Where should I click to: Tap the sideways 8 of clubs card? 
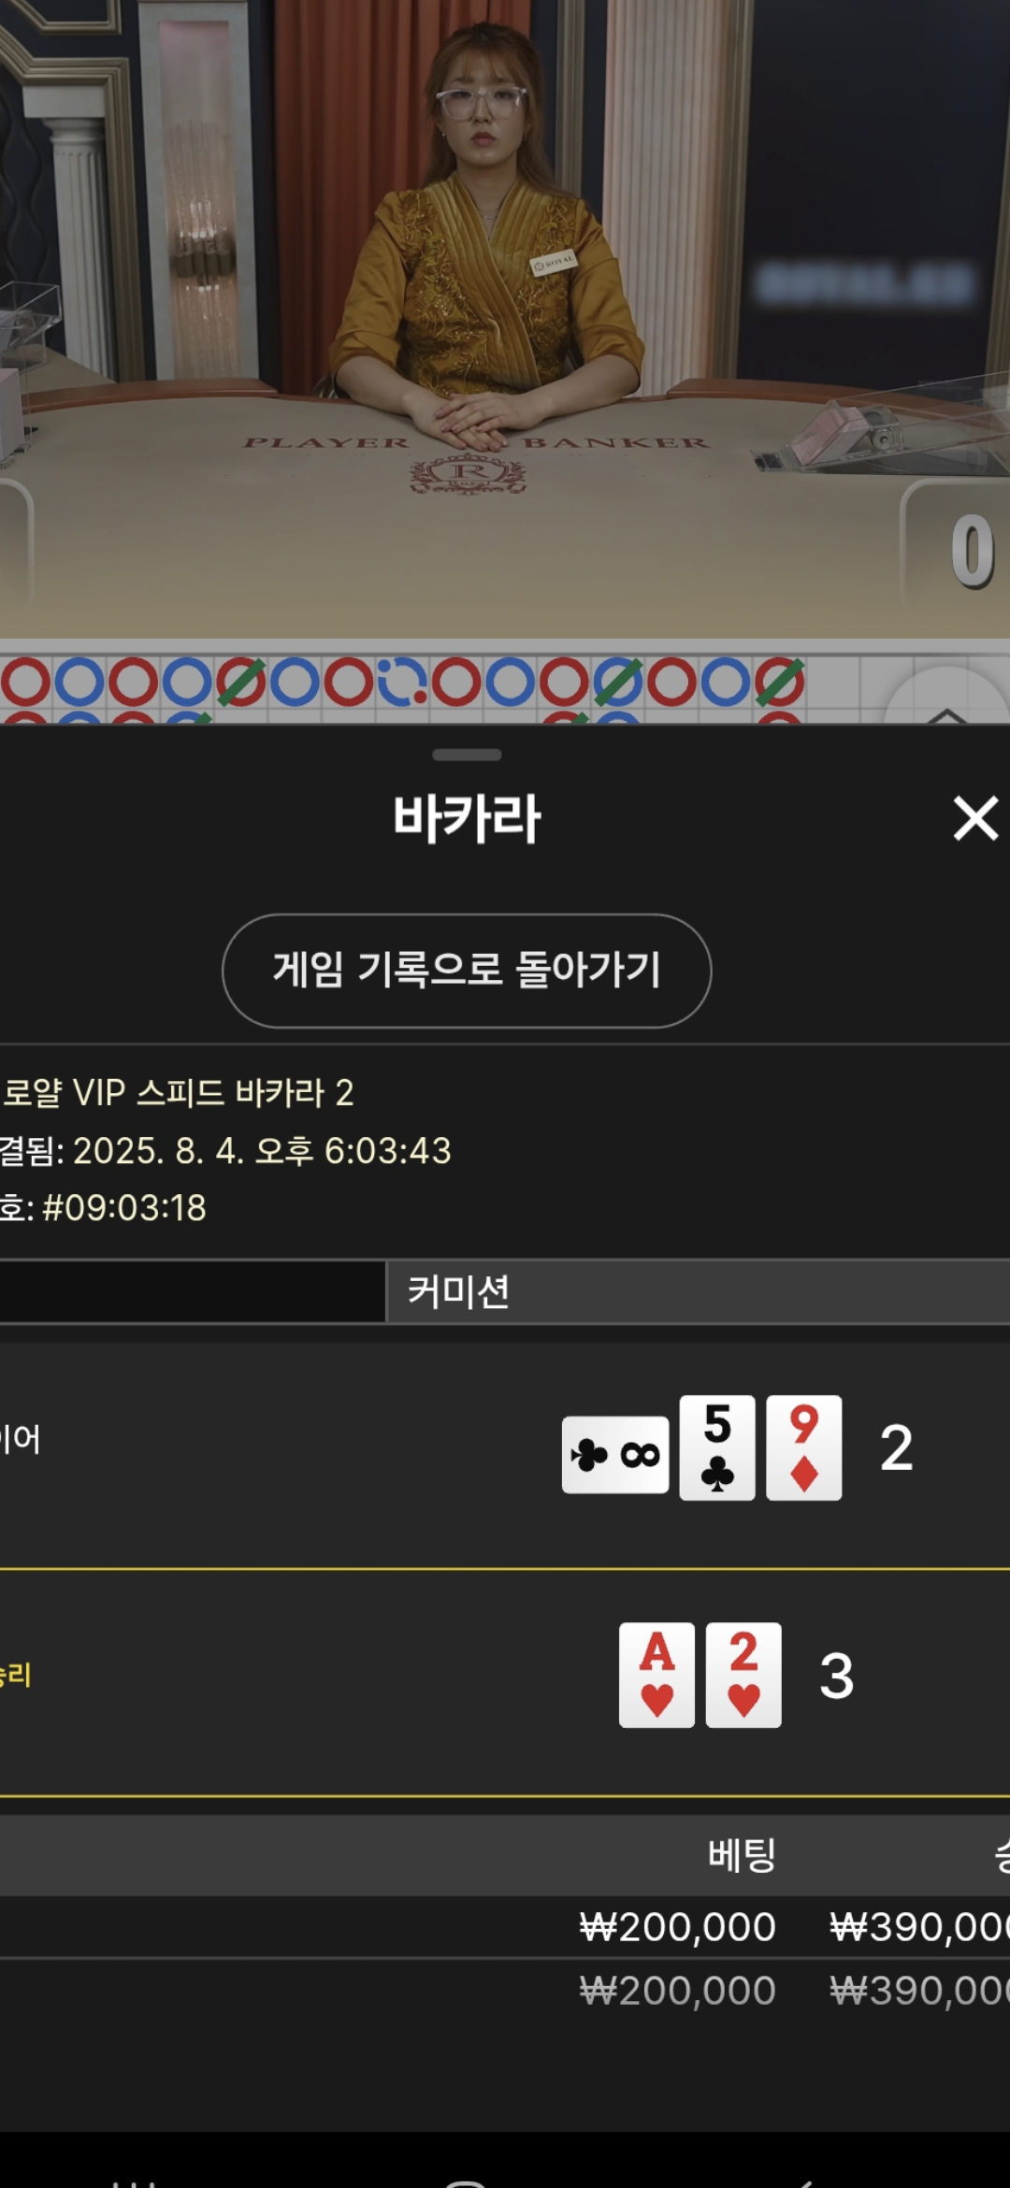pos(615,1455)
